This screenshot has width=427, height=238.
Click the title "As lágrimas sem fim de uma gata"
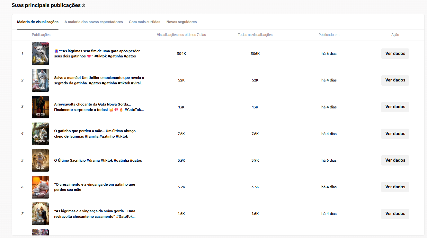(x=97, y=54)
